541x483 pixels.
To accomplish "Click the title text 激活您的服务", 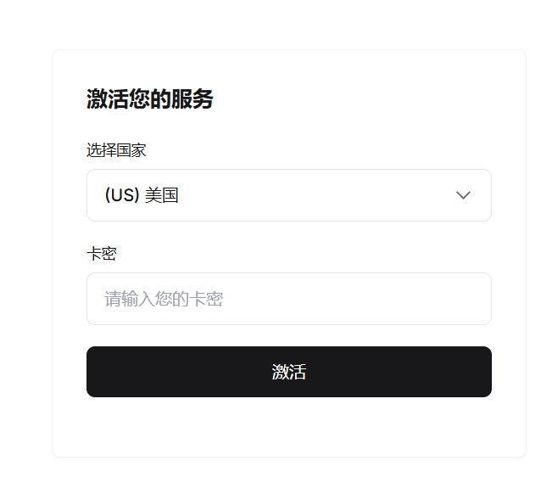I will [x=149, y=99].
